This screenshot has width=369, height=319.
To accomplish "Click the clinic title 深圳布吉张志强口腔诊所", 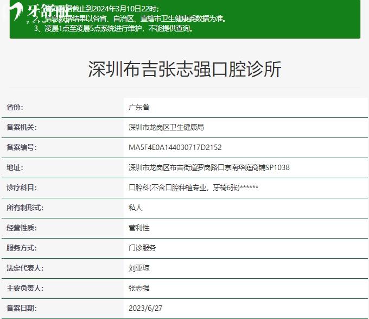I will point(184,69).
